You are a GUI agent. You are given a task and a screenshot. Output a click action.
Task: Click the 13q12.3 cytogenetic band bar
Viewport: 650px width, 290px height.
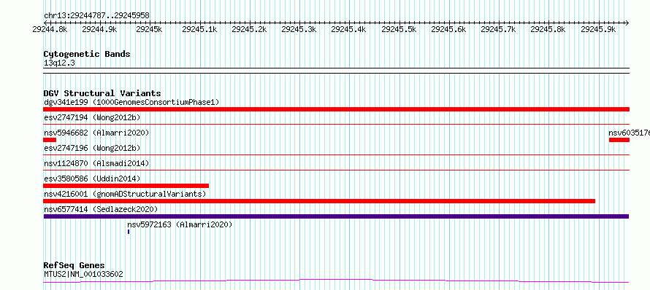tap(336, 71)
